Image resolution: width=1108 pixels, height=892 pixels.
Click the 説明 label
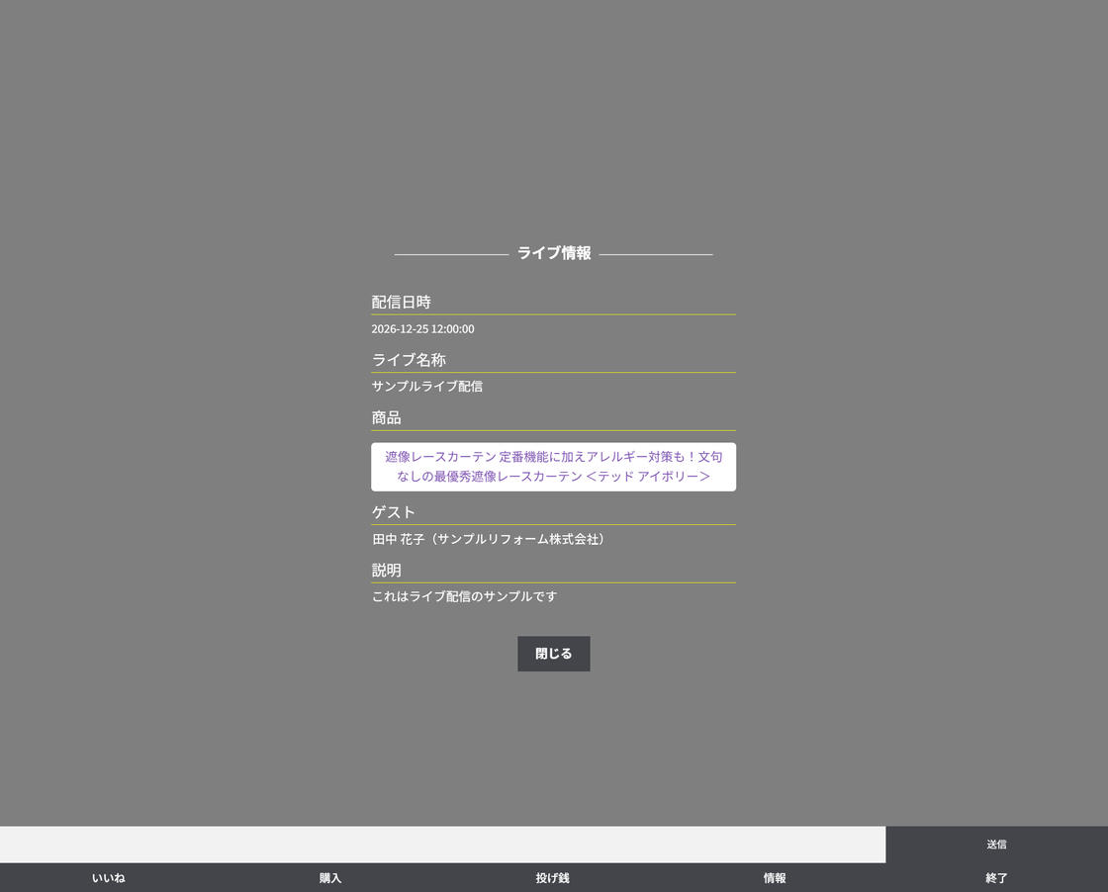(x=386, y=571)
